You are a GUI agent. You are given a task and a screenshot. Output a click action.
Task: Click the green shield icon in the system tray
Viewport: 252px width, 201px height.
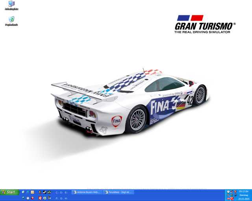coord(232,195)
